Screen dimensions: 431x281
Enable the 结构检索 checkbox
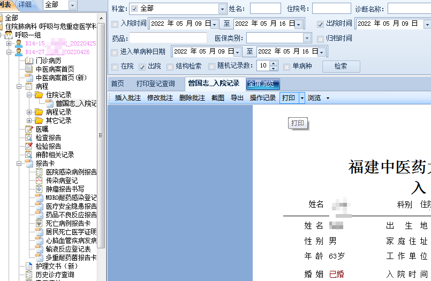170,67
